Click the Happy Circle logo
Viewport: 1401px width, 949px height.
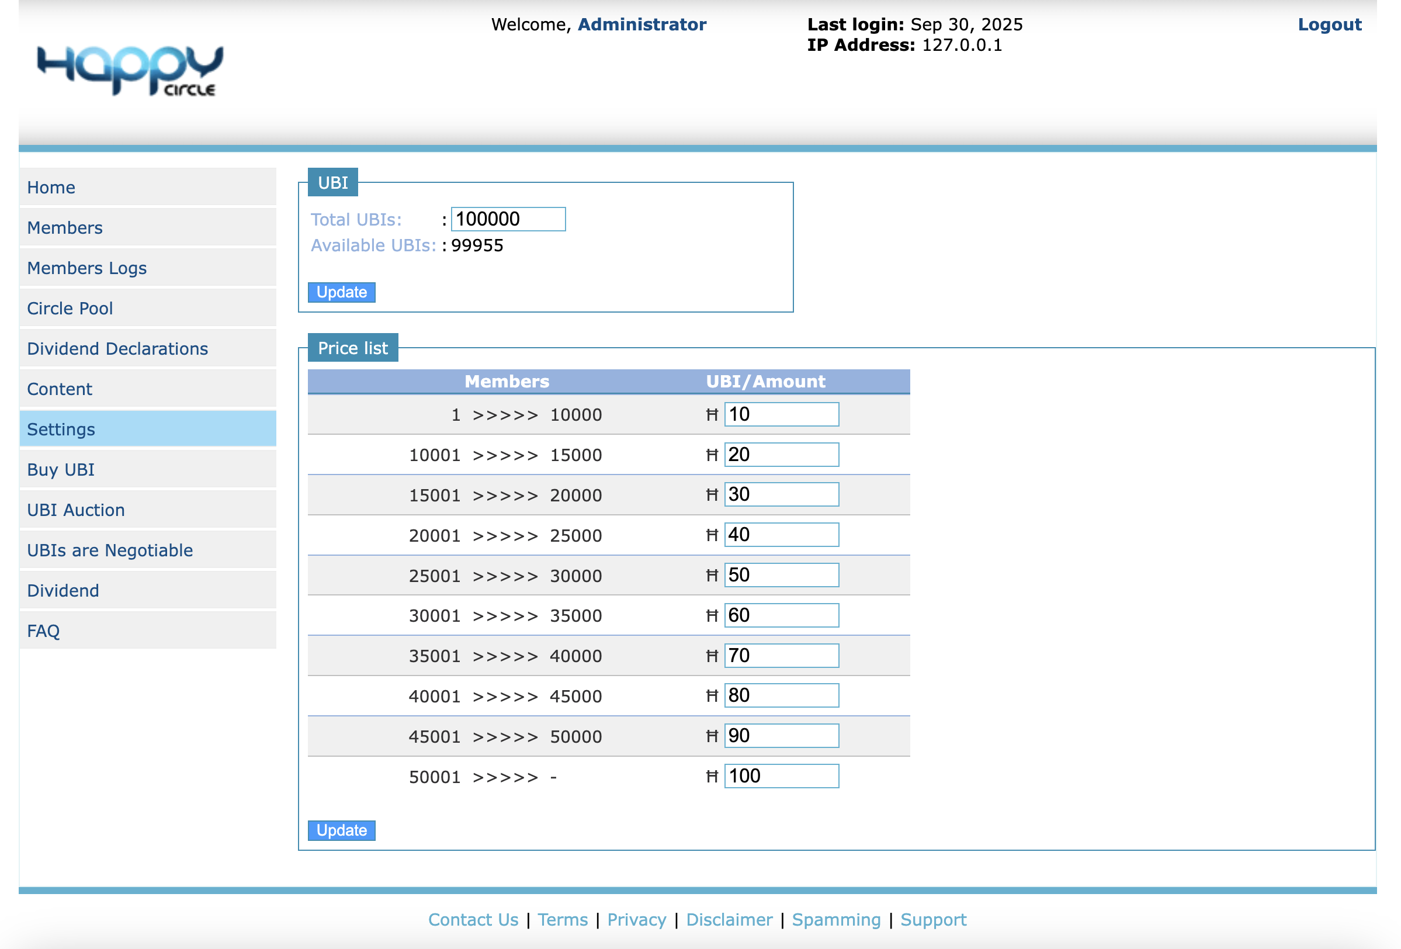coord(130,71)
